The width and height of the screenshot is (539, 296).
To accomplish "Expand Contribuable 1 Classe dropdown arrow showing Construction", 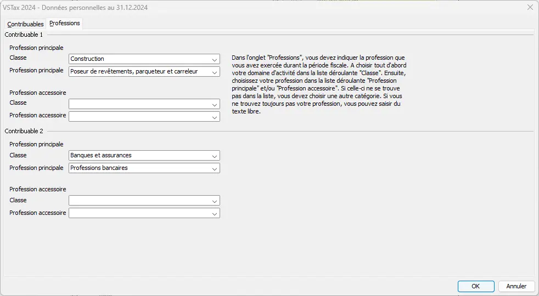I will (214, 59).
